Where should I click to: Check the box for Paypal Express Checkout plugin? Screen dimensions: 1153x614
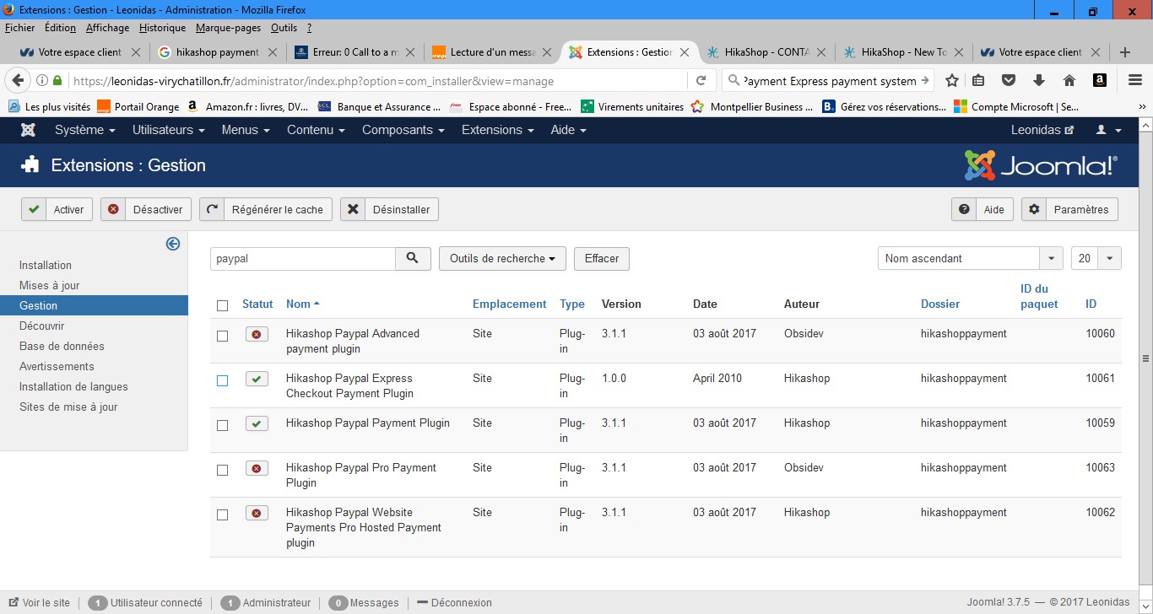(x=223, y=380)
